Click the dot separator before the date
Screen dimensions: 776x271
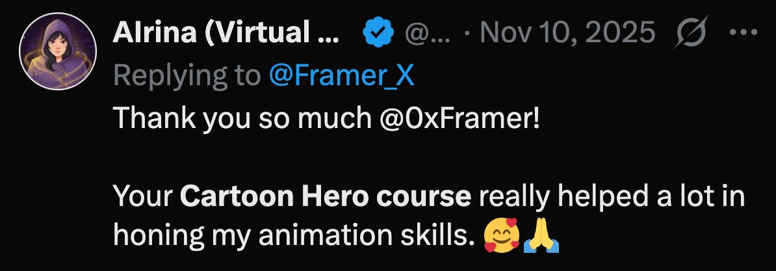[x=467, y=32]
